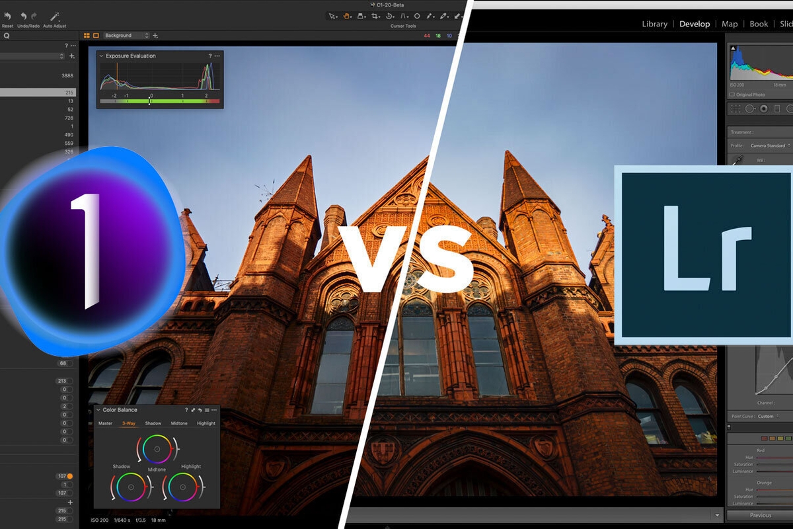Collapse the Exposure Evaluation panel

click(102, 56)
